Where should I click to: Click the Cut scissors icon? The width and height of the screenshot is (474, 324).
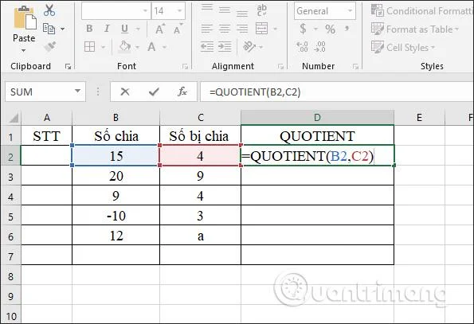(49, 10)
